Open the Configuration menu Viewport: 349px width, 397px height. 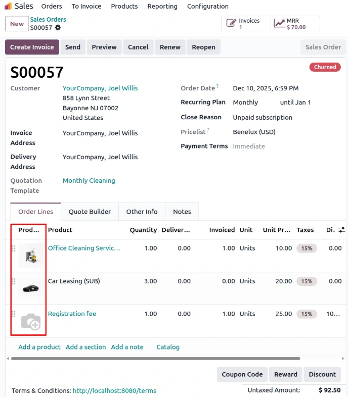coord(207,6)
